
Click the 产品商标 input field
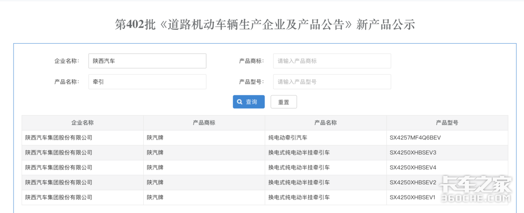coord(332,61)
